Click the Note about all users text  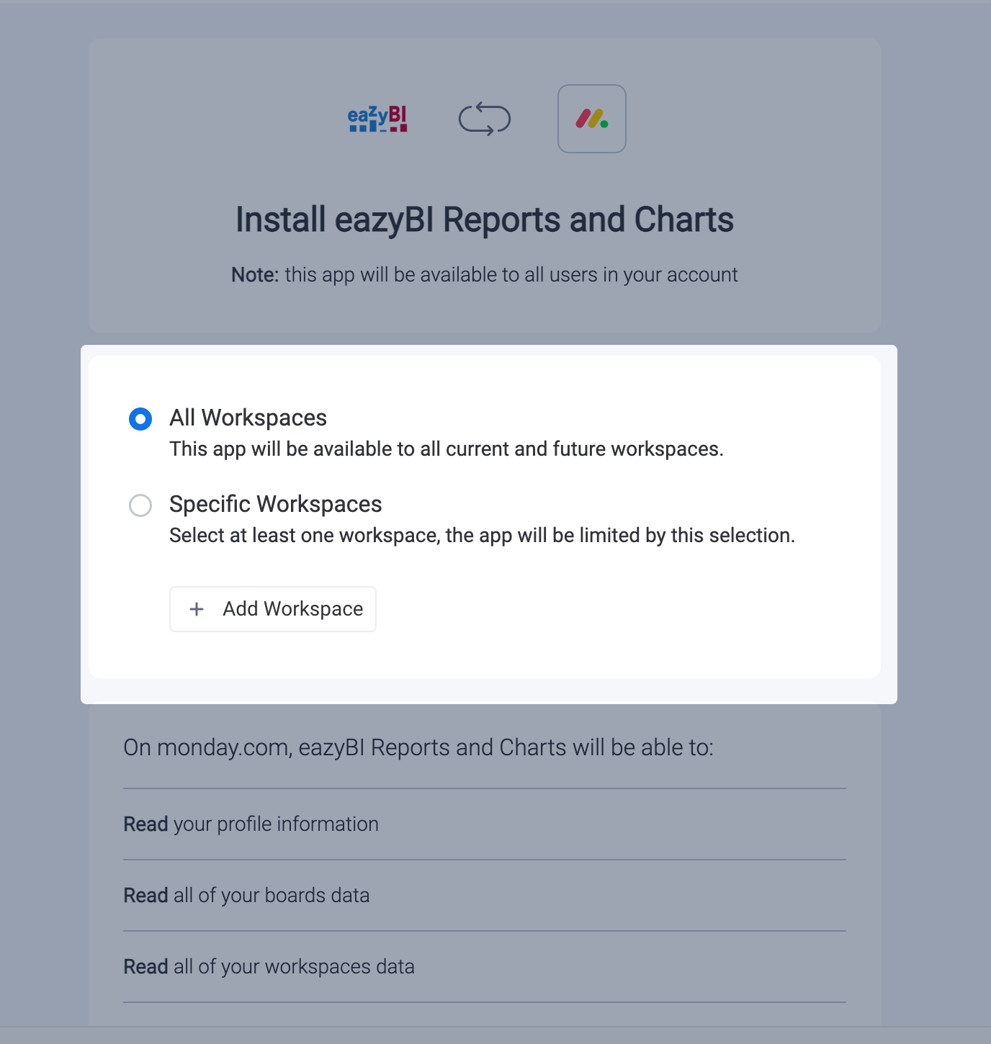coord(485,274)
